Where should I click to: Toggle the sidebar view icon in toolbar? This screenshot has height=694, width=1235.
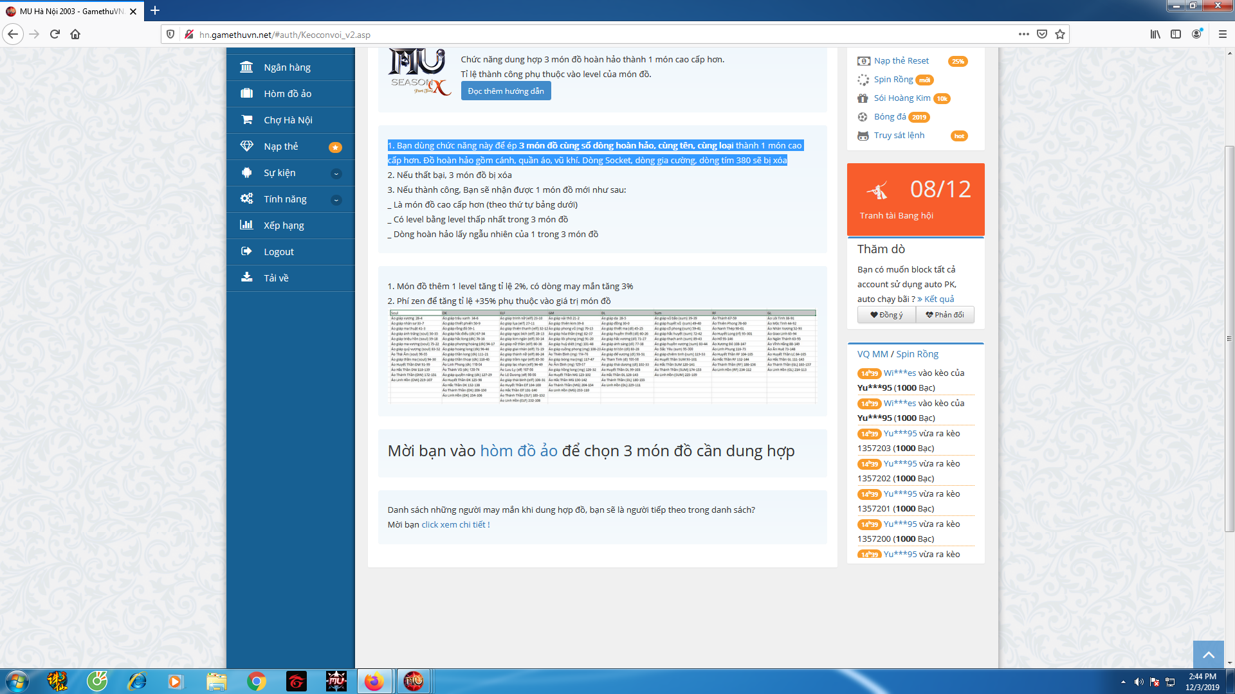(1176, 35)
